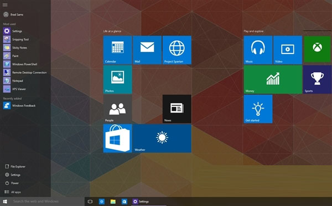Launch the Xbox tile
The image size is (332, 206).
click(x=317, y=49)
